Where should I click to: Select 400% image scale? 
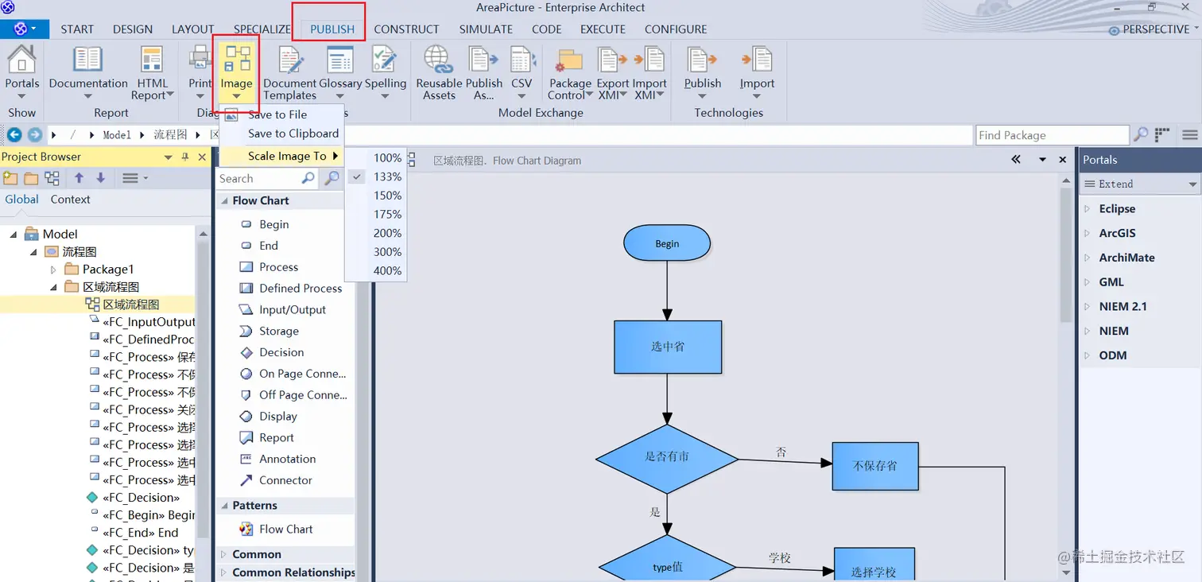point(387,271)
